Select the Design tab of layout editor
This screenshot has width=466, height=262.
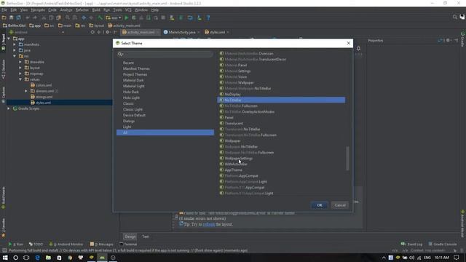pos(130,237)
